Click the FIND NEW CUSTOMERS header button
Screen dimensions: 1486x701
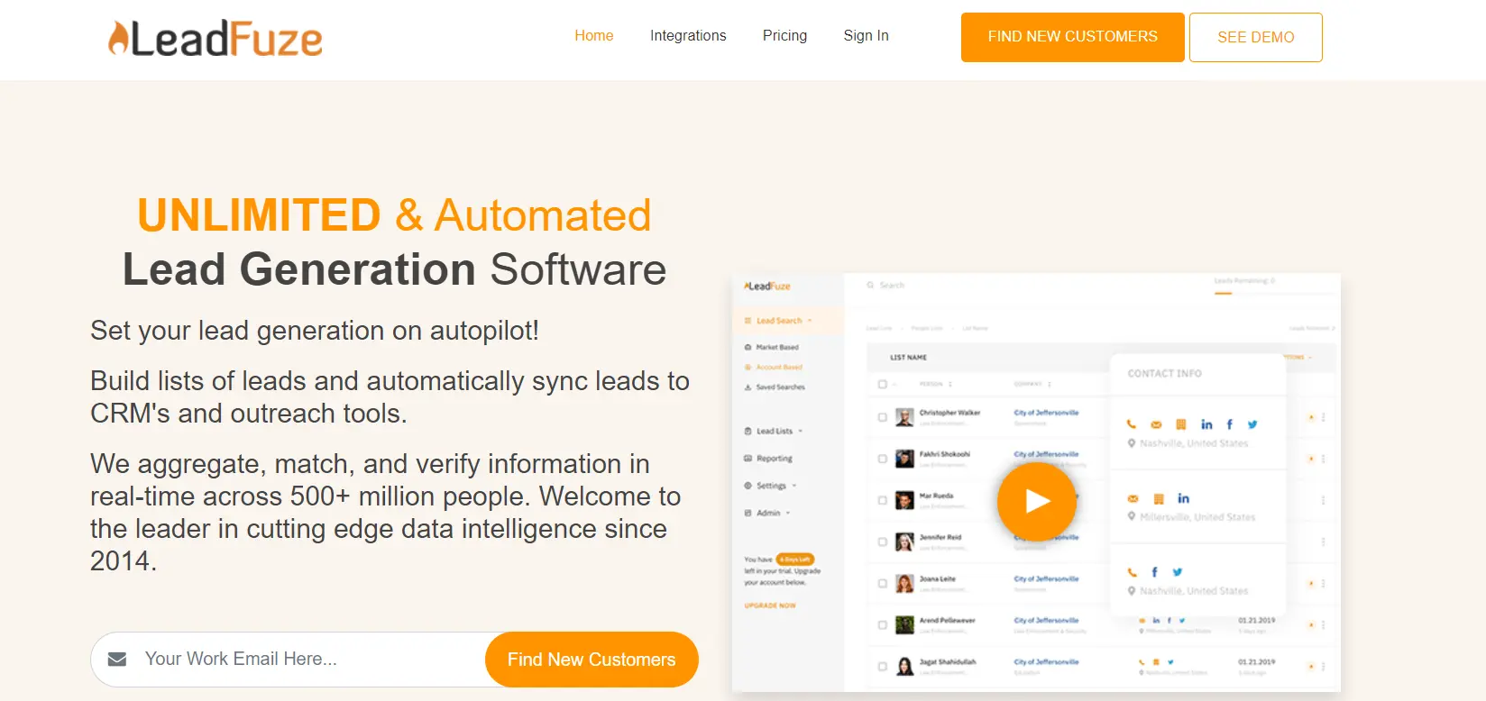[x=1073, y=37]
